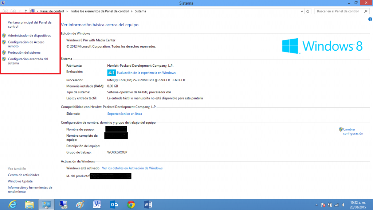The height and width of the screenshot is (210, 373).
Task: Click the processor value Intel(R) Core(TM) i5-3320M
Action: (x=146, y=80)
